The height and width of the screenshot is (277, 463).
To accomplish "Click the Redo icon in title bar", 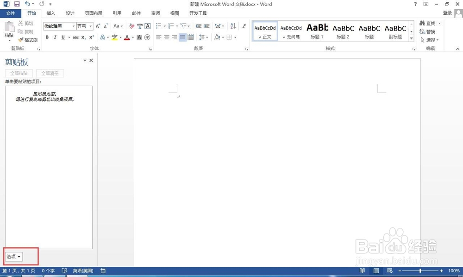I will [x=42, y=4].
